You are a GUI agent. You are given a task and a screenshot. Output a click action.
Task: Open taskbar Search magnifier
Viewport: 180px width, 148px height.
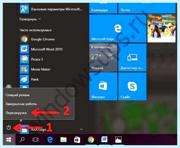[22, 140]
